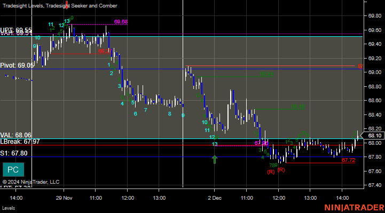
Task: Click the 29 Nov date label
Action: [x=64, y=198]
